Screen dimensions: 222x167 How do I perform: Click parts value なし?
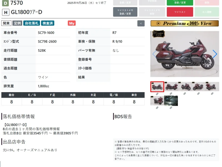pyautogui.click(x=116, y=51)
